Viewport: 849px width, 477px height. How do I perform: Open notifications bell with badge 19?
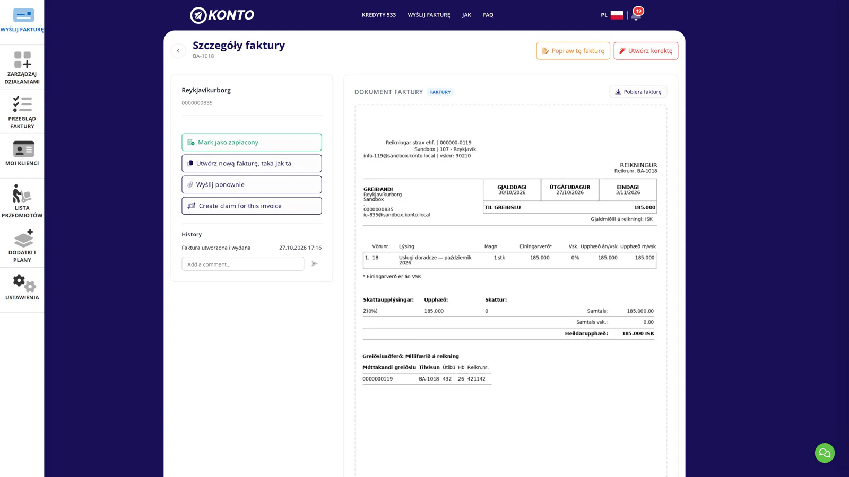click(x=636, y=14)
